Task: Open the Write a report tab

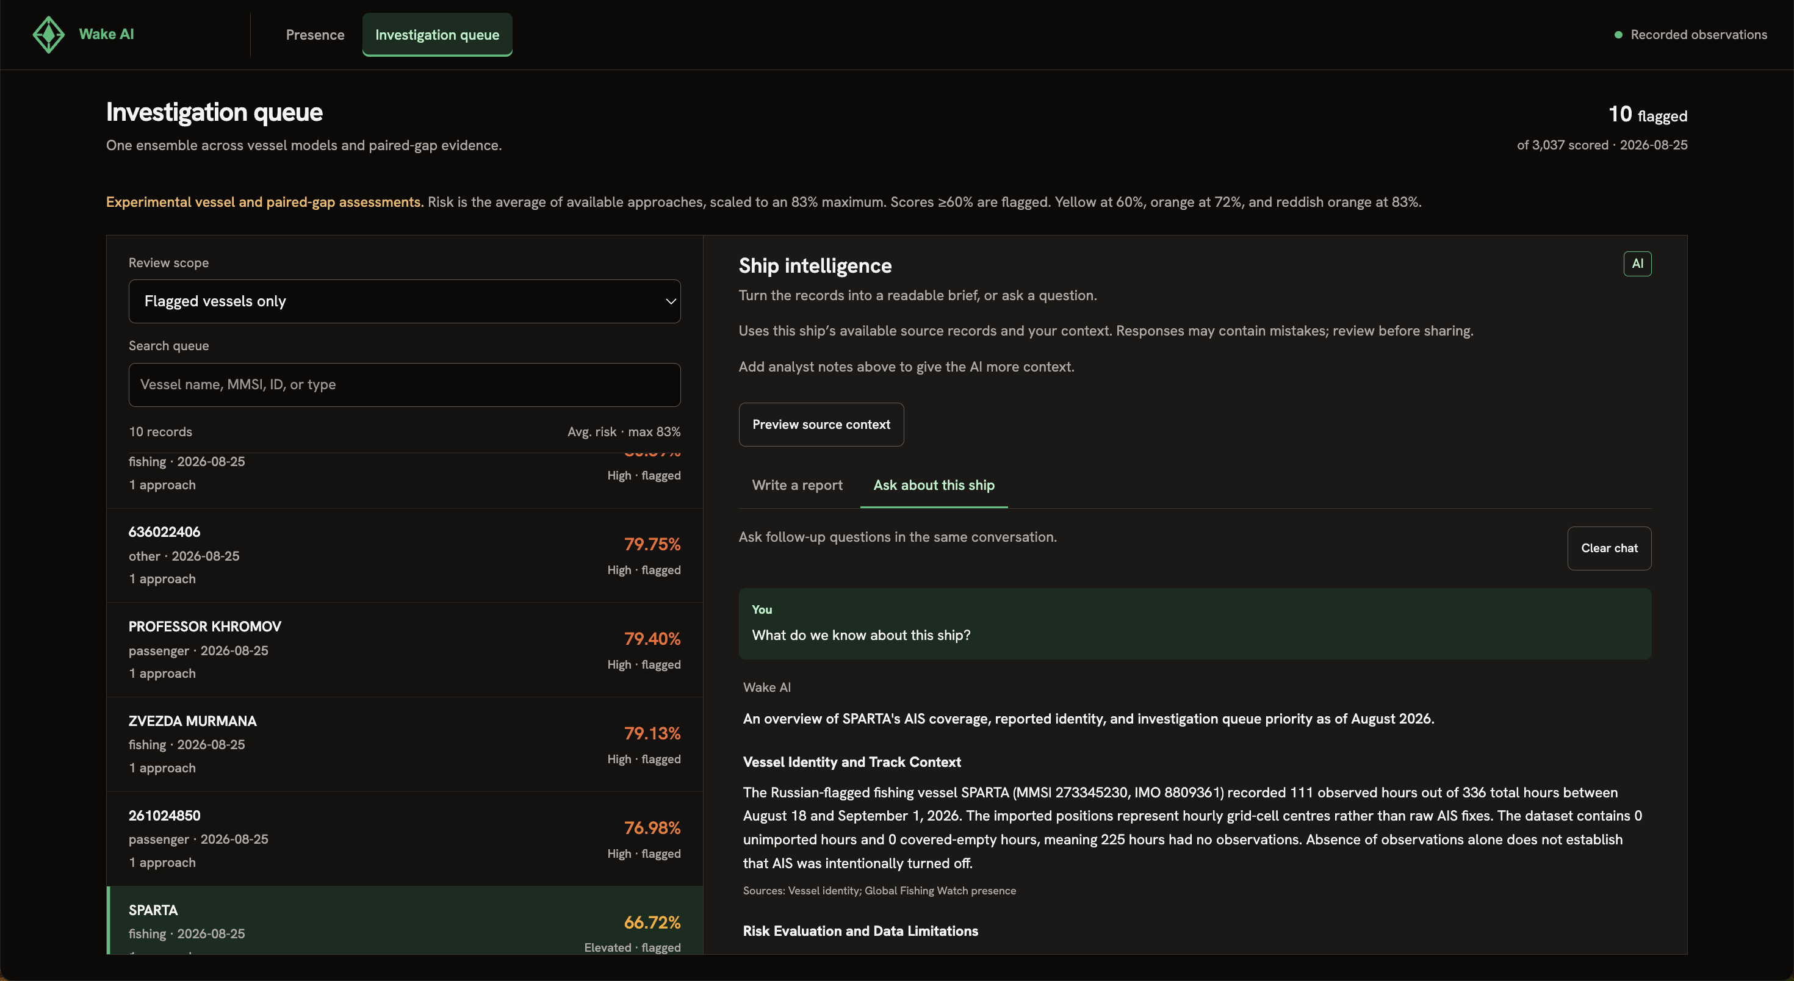Action: [797, 485]
